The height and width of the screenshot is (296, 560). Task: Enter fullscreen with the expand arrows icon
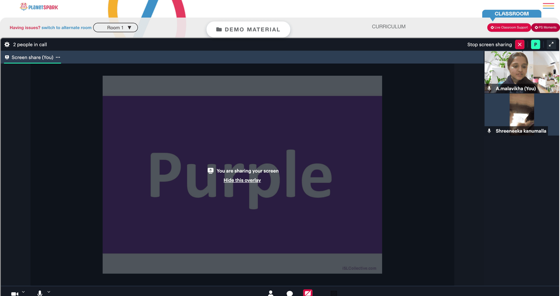tap(551, 44)
